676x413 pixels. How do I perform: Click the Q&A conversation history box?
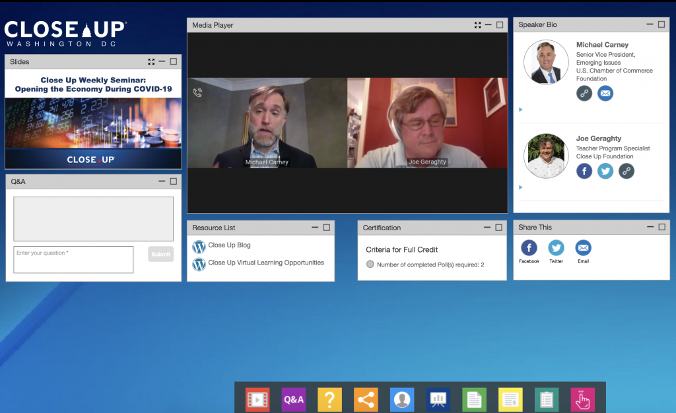click(x=94, y=219)
